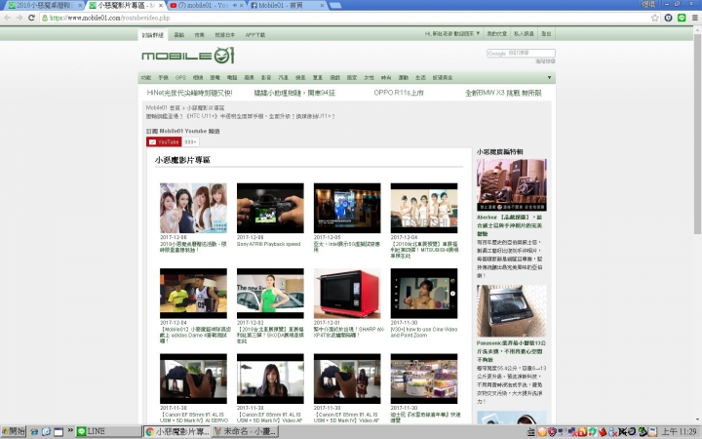Open V30+ Cine Video Point Zoom thumbnail
702x439 pixels.
[424, 294]
